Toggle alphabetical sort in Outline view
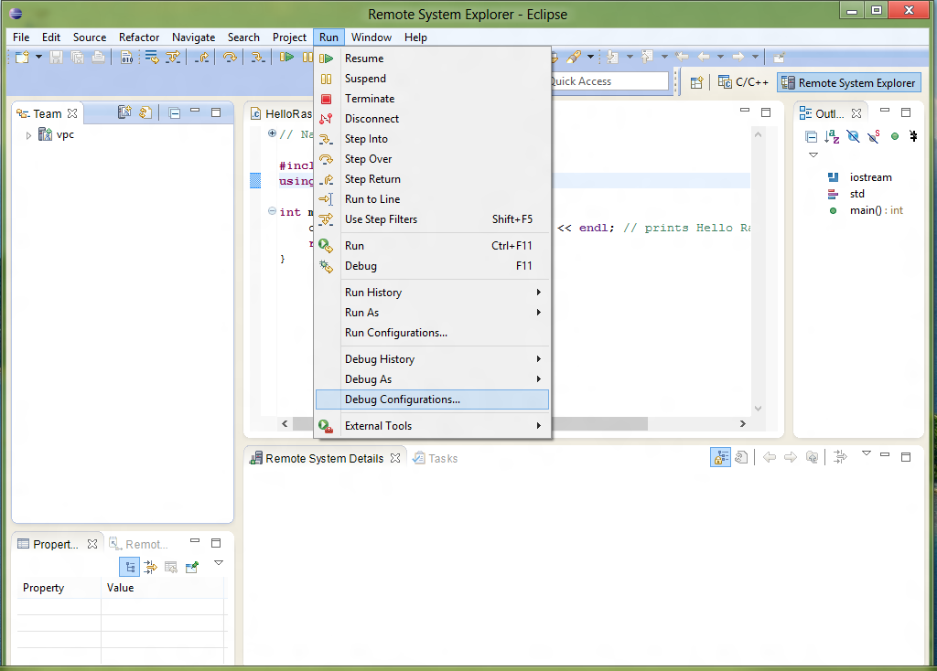Viewport: 937px width, 671px height. pos(832,137)
